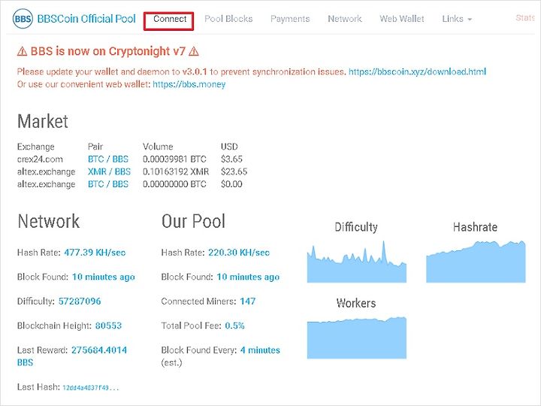Click connected miners count 147

[248, 301]
